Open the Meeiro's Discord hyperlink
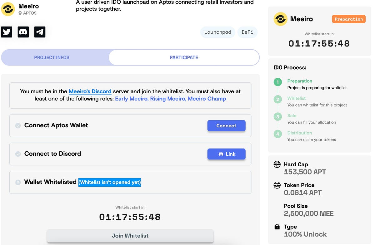The image size is (375, 245). (90, 91)
